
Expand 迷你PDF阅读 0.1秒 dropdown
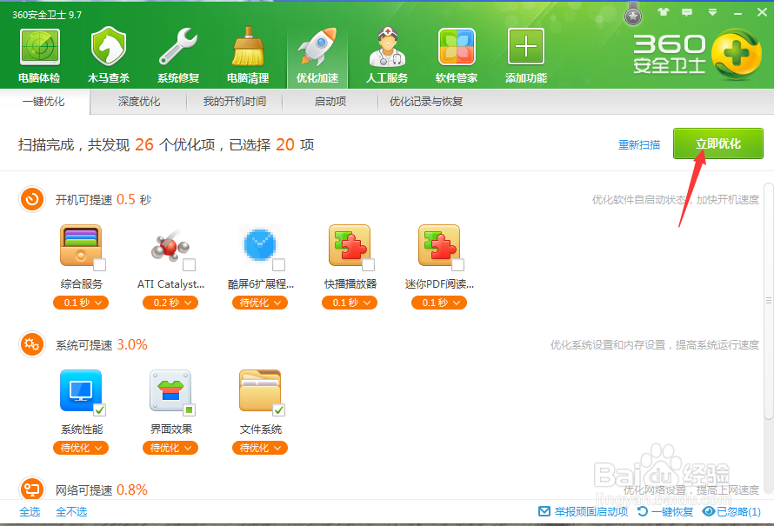[439, 303]
